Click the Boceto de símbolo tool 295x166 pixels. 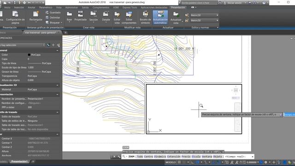point(146,18)
